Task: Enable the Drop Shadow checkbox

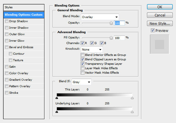Action: coord(7,21)
